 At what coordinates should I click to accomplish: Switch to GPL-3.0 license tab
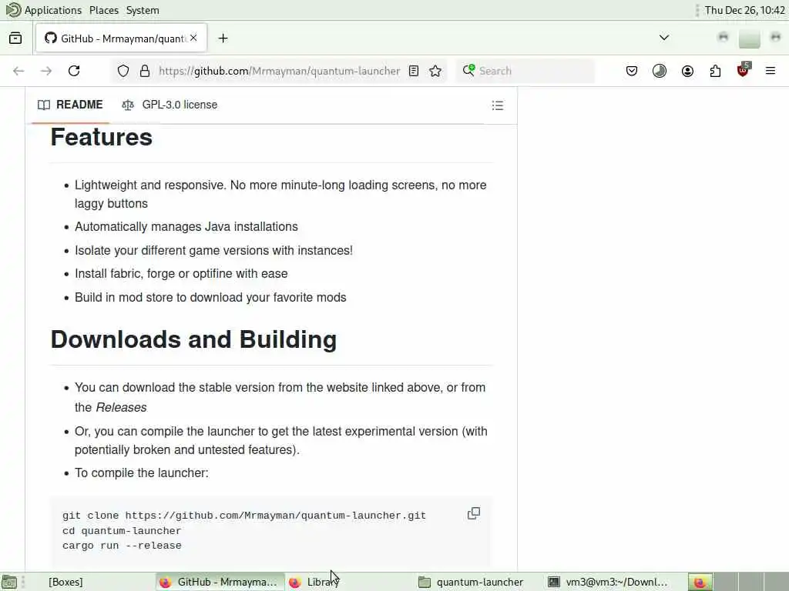click(170, 105)
